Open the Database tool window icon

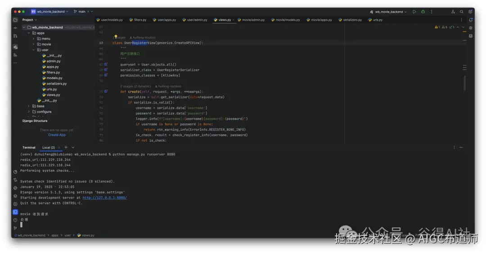[x=471, y=36]
